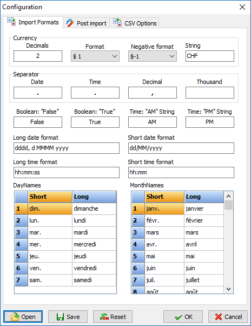This screenshot has height=326, width=251.
Task: Cancel the configuration dialog
Action: (x=228, y=317)
